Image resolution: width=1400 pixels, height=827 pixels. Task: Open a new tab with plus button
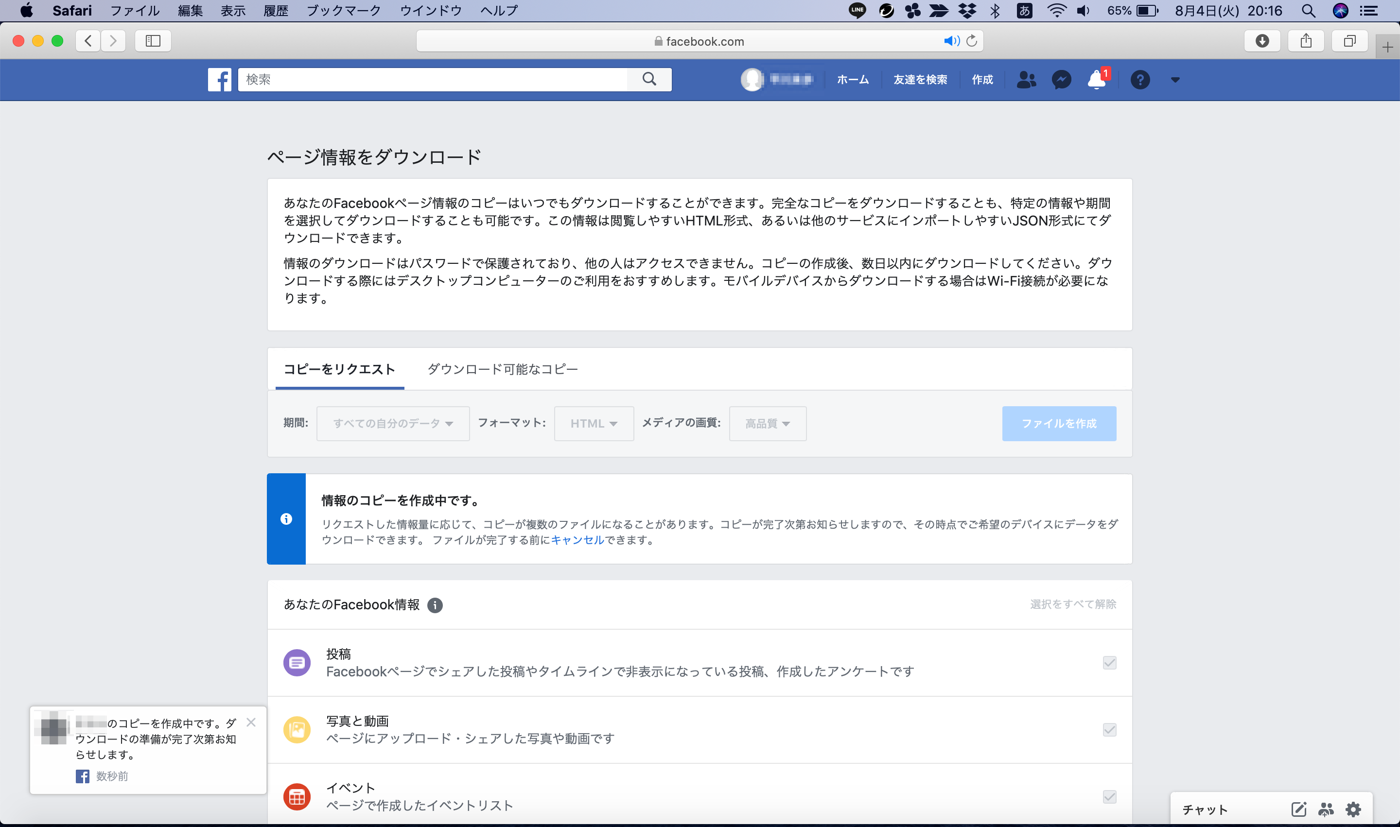1388,47
